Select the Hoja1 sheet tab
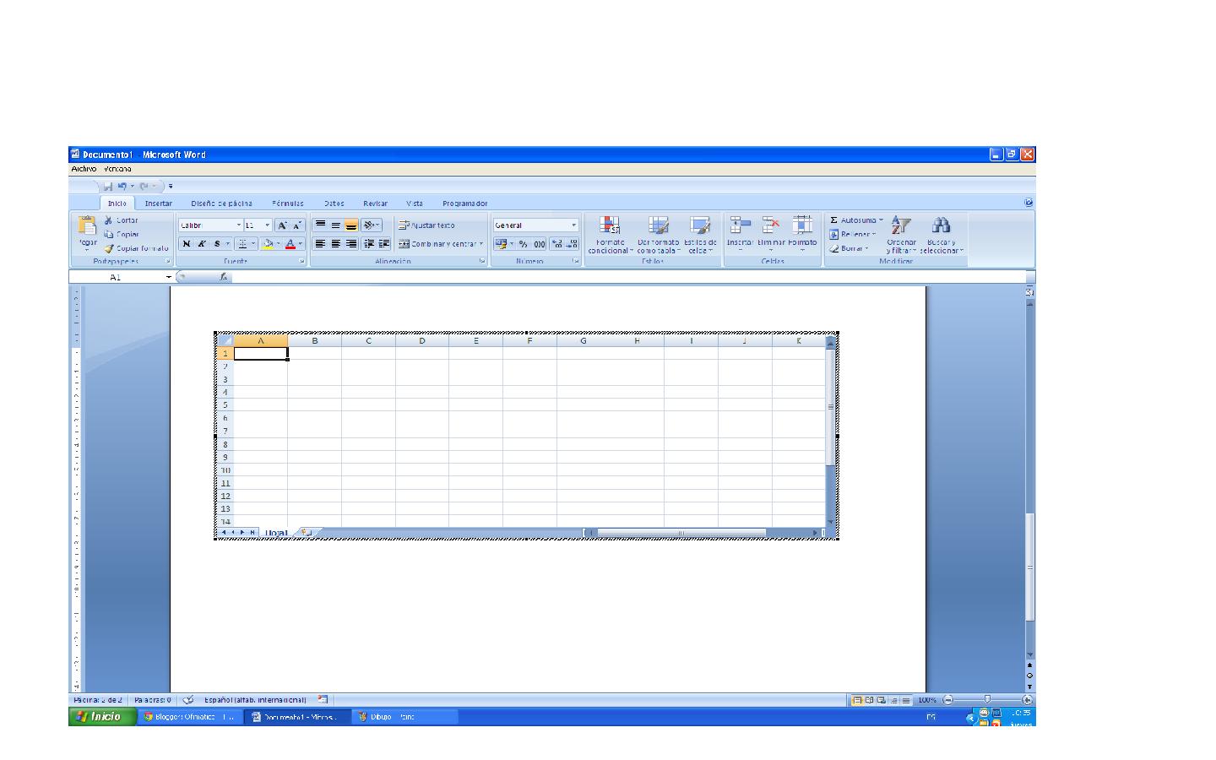 click(277, 531)
